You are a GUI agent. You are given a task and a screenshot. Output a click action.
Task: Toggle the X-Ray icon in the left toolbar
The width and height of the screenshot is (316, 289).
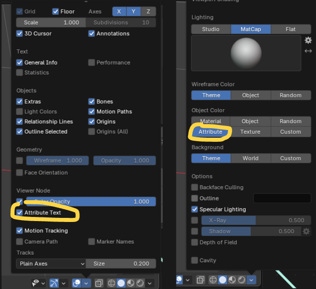click(x=99, y=283)
